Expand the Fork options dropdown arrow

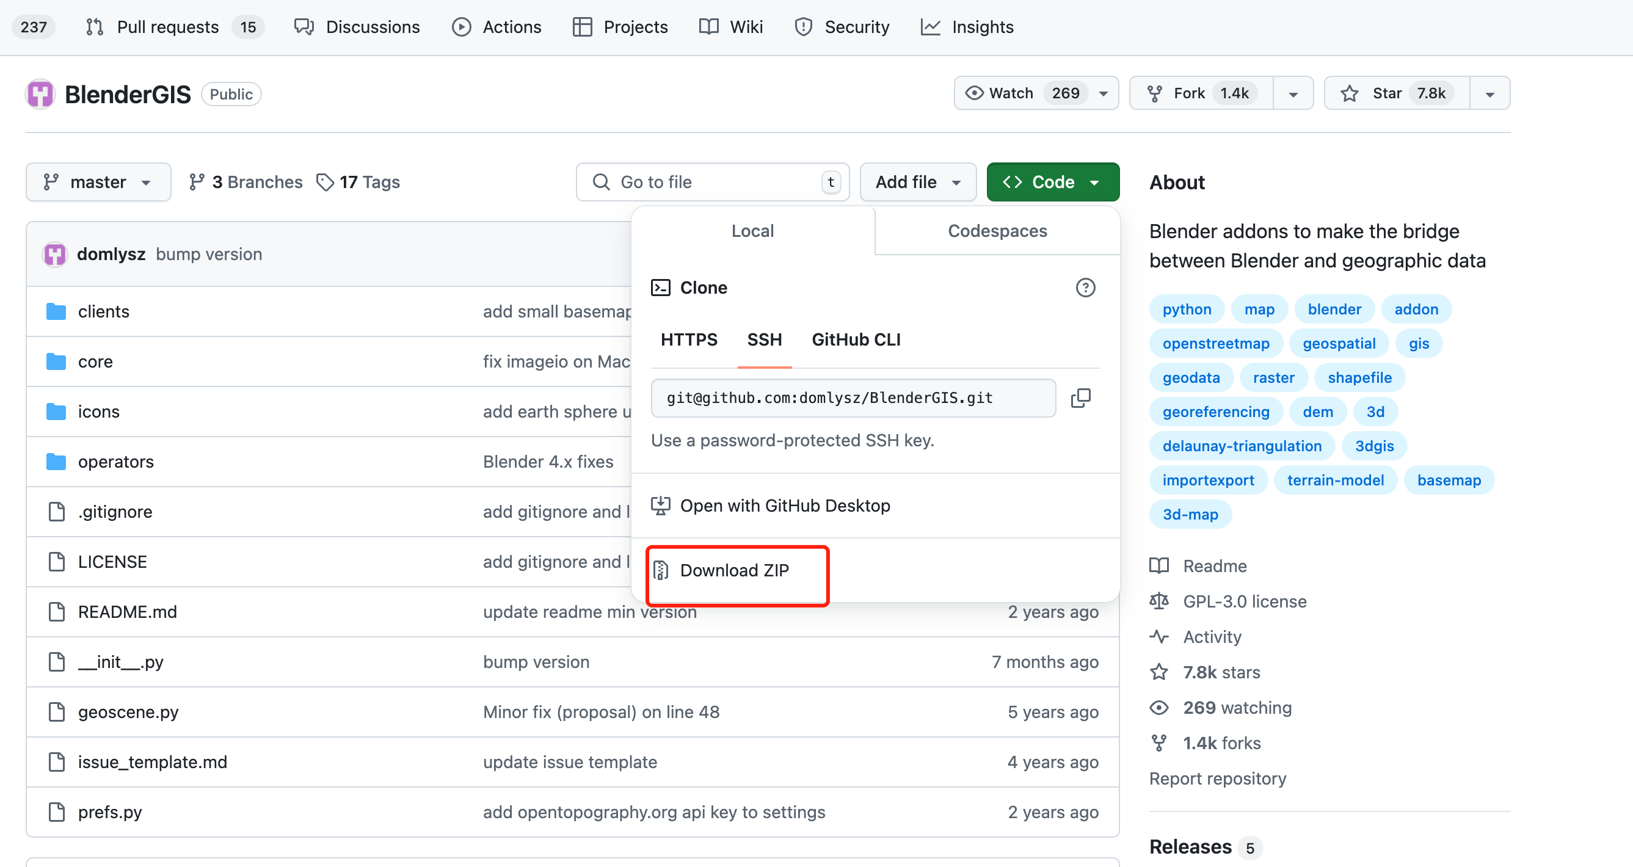1293,94
